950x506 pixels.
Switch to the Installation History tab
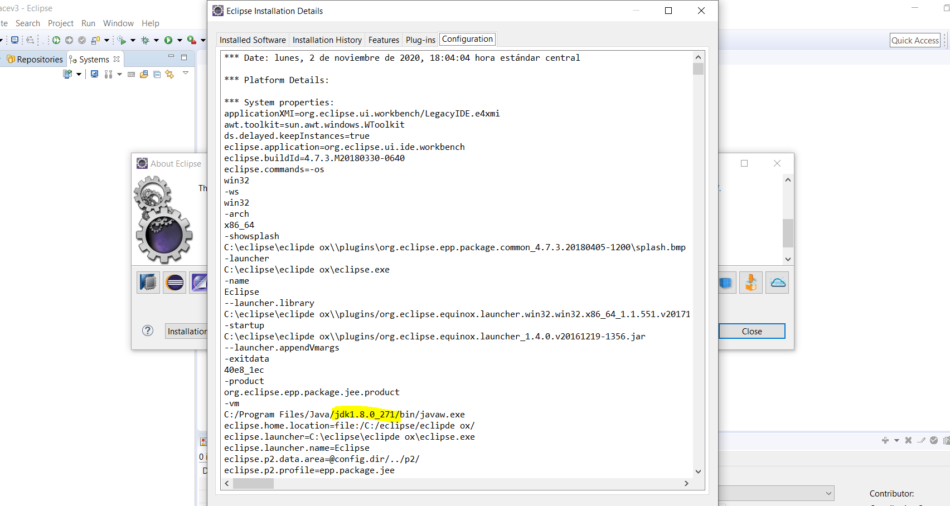(327, 40)
